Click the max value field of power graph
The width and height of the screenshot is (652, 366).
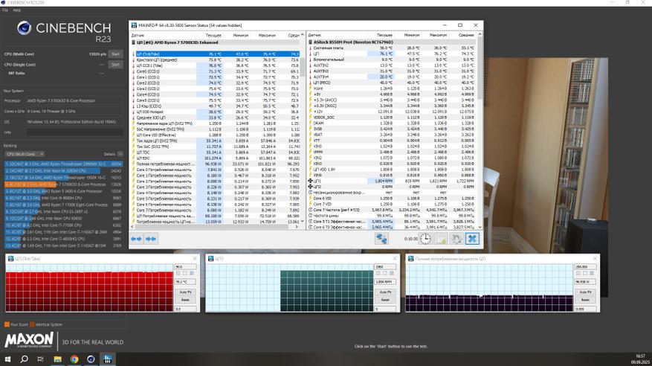[584, 266]
